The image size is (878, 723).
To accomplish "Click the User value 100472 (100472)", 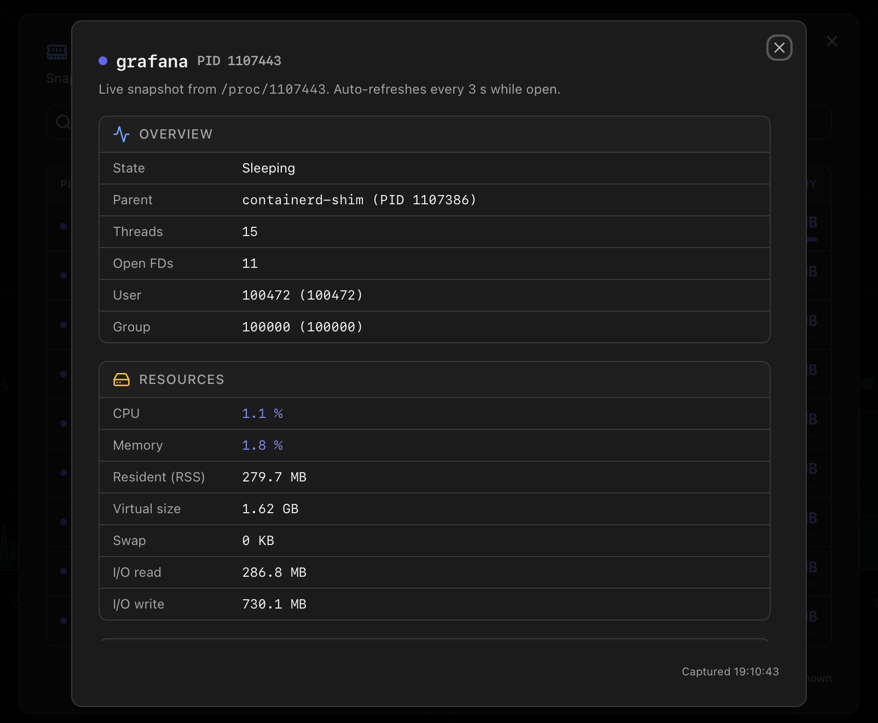I will [x=302, y=295].
